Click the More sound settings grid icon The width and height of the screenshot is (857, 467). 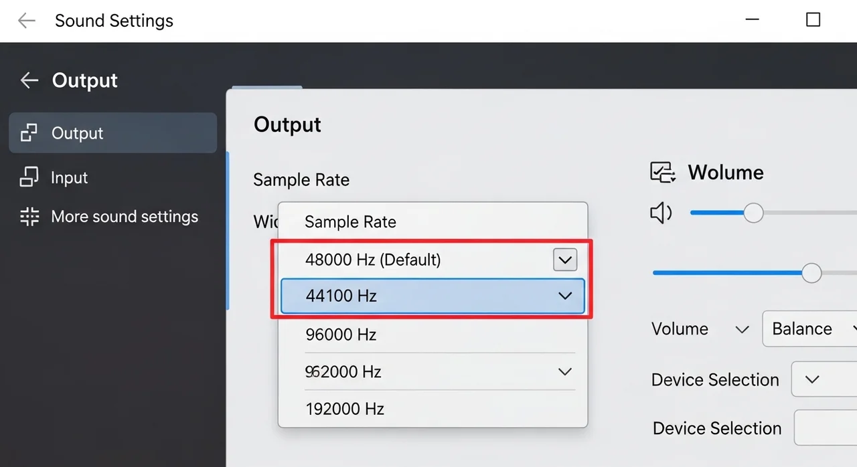click(29, 217)
